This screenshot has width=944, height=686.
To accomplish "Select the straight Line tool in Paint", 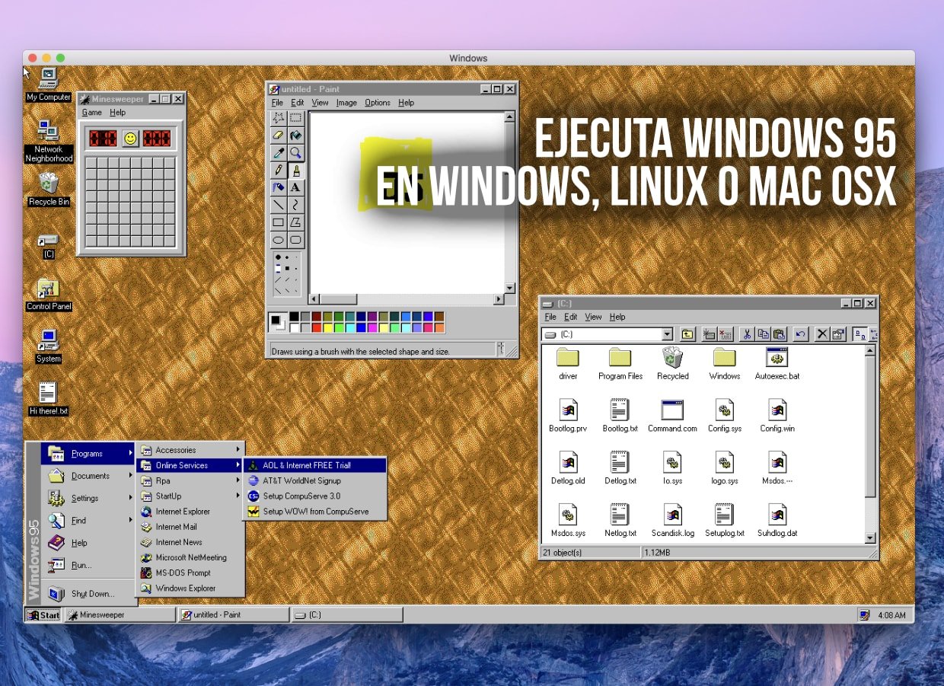I will [x=279, y=206].
